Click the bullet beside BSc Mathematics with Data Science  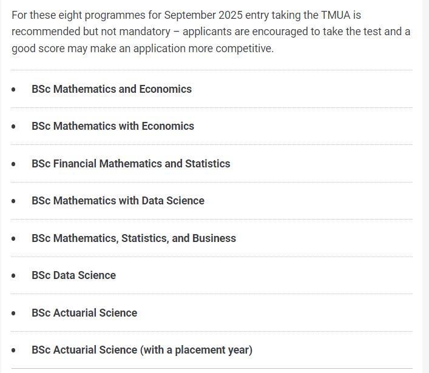pos(13,201)
